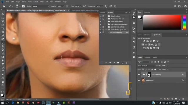This screenshot has width=188, height=105.
Task: Click the hue spectrum slider
Action: (184, 22)
